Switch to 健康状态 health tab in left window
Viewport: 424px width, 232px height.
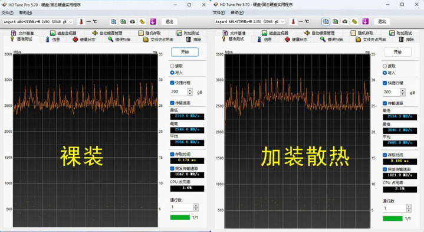click(x=84, y=40)
